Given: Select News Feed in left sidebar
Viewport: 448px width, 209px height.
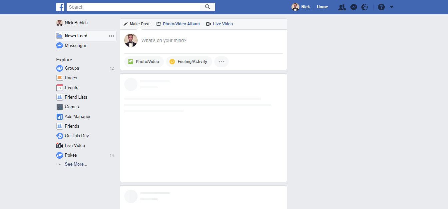Looking at the screenshot, I should [86, 36].
